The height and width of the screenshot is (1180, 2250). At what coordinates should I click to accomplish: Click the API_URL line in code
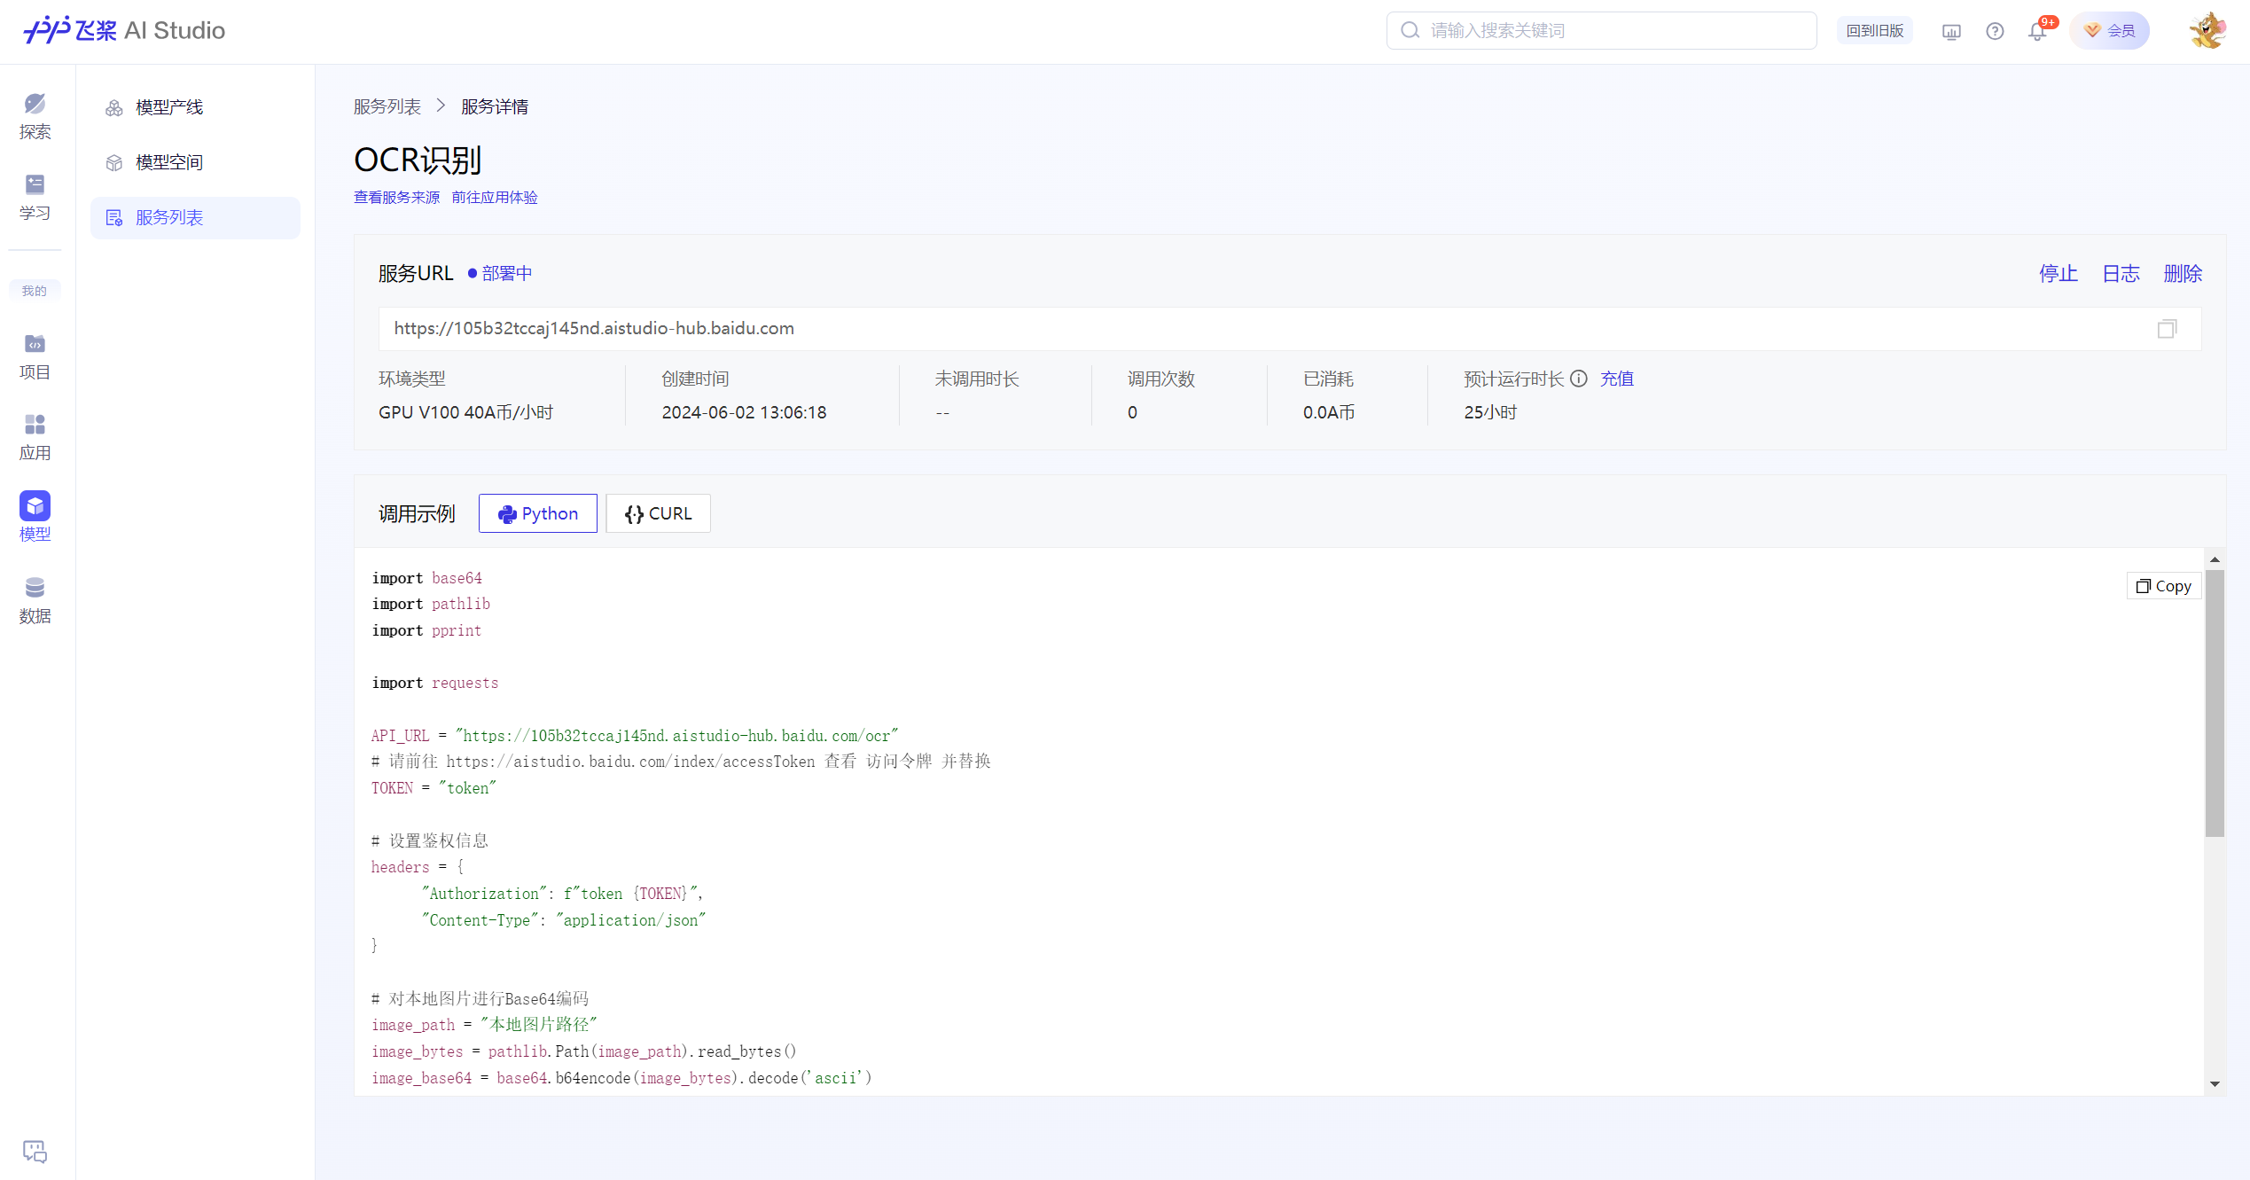pos(635,735)
